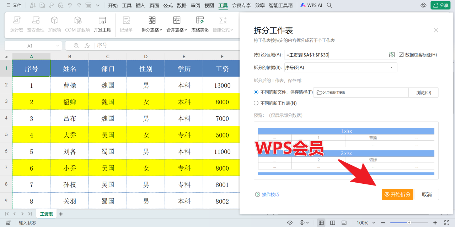Click the 取消 button

pyautogui.click(x=427, y=194)
